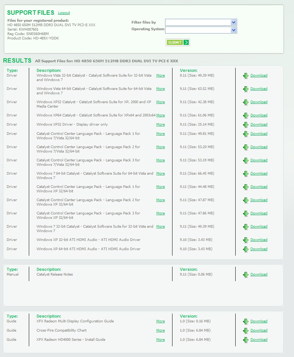294x357 pixels.
Task: Click Download text link for Windows 7 32-bit Catalyst
Action: pos(259,226)
